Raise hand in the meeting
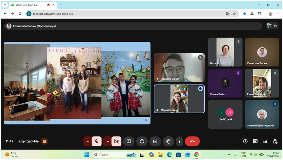Screen dimensions: 283x160 (168, 141)
